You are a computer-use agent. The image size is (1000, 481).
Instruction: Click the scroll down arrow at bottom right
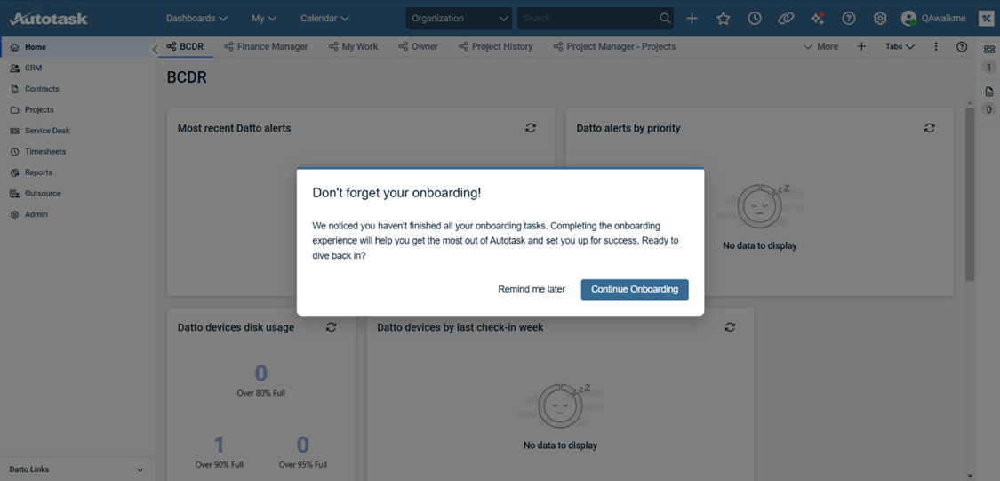pyautogui.click(x=970, y=476)
